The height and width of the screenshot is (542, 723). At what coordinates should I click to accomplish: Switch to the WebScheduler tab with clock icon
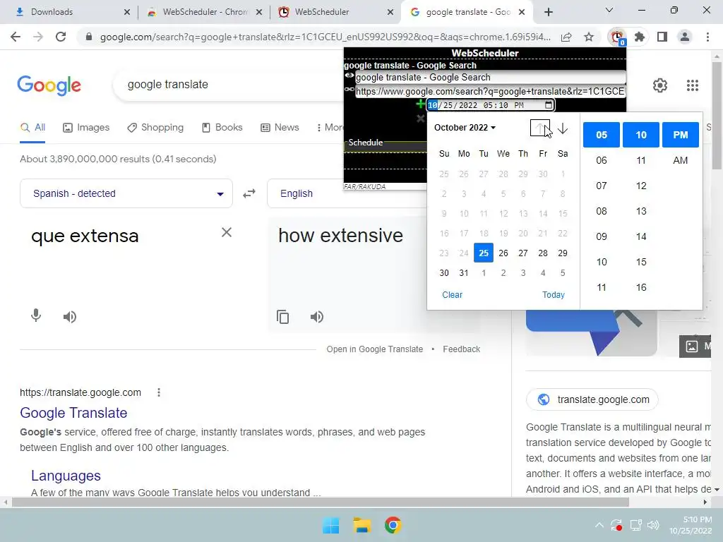coord(335,12)
